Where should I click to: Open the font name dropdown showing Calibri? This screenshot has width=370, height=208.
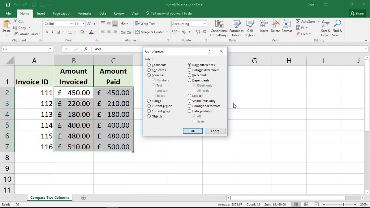point(72,24)
